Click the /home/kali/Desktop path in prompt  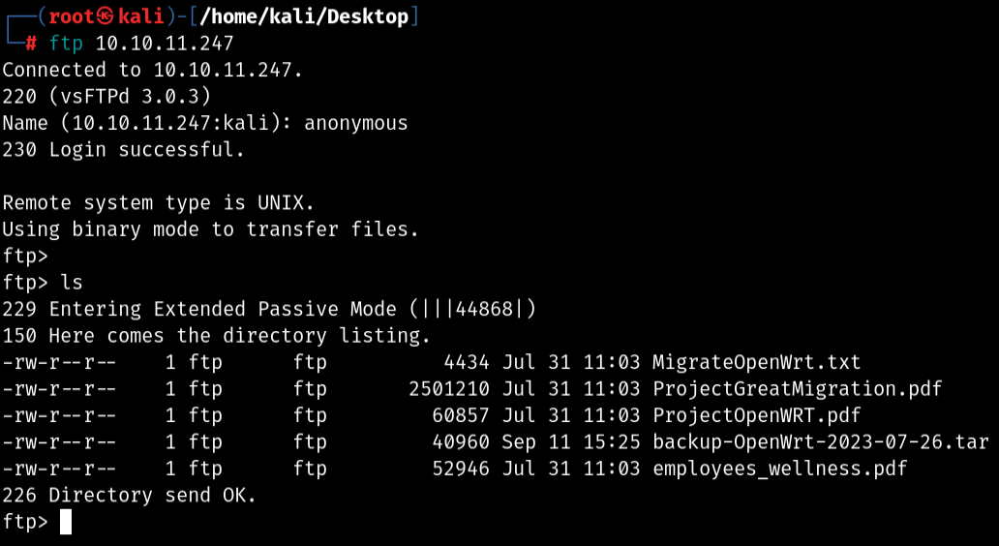pos(304,16)
